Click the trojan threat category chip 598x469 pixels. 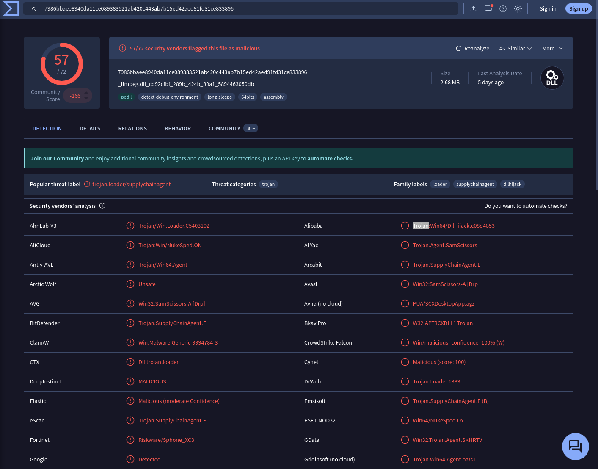[268, 184]
